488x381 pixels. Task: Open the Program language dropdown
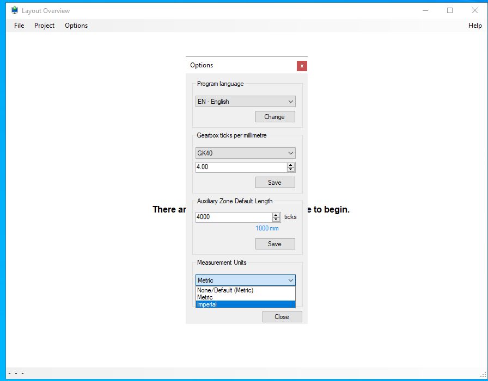pos(245,101)
